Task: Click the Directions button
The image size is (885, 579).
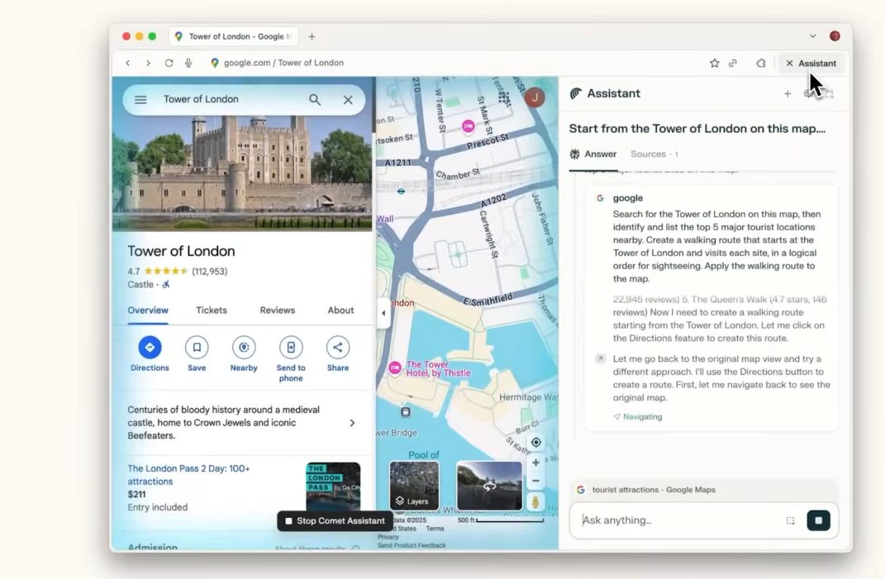Action: point(150,348)
